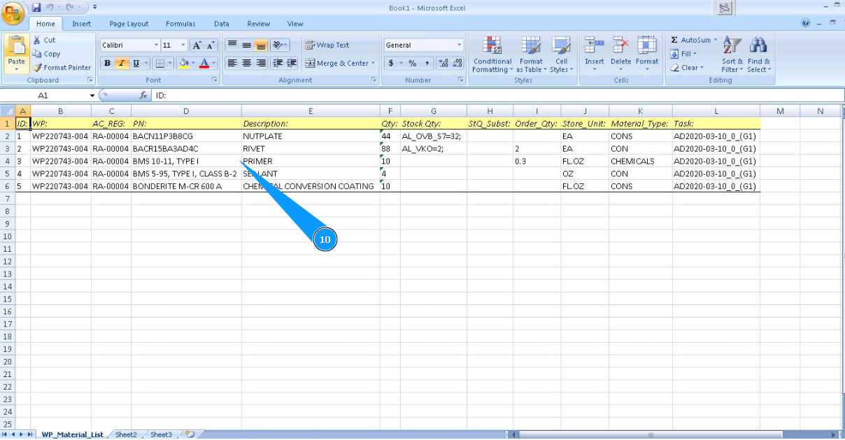Click the Paste icon in Clipboard group
Image resolution: width=845 pixels, height=440 pixels.
(x=16, y=47)
